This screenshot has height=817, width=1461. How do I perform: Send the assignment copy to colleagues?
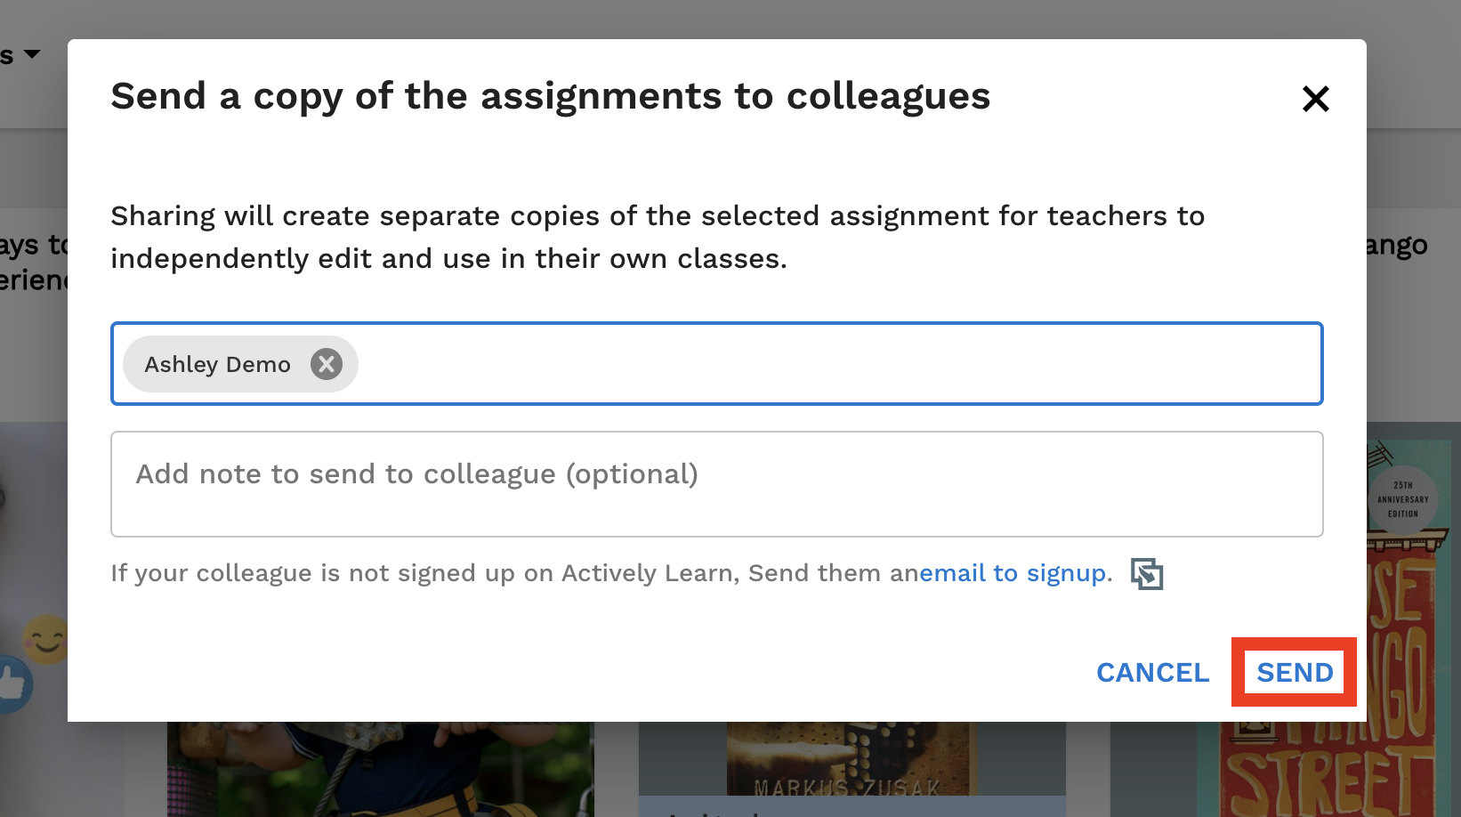[1295, 672]
